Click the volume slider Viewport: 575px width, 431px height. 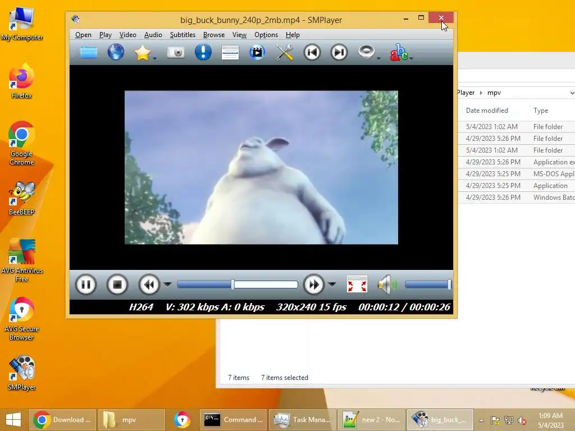428,285
